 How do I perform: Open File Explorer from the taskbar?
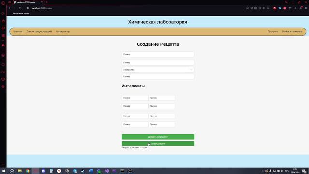pyautogui.click(x=20, y=171)
